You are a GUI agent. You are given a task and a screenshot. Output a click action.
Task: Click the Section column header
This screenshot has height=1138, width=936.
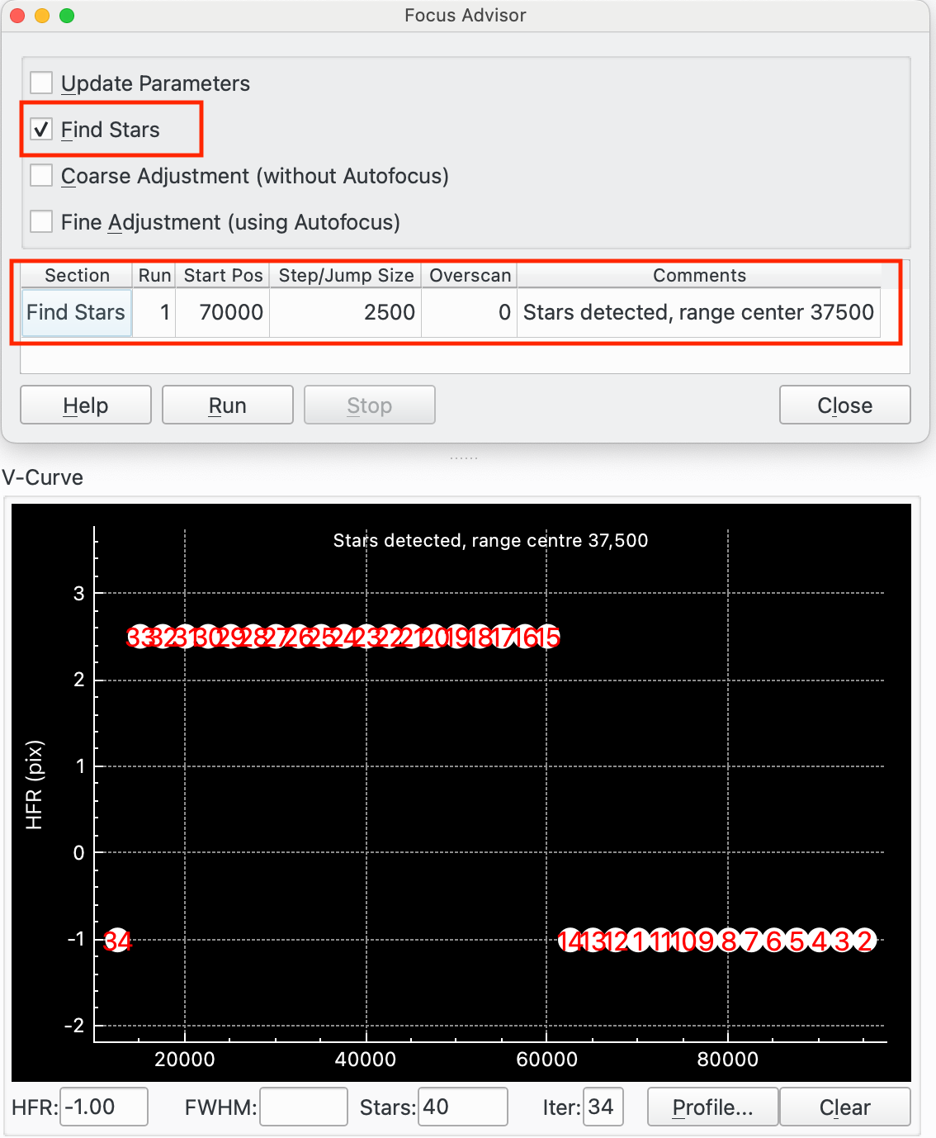[x=77, y=276]
